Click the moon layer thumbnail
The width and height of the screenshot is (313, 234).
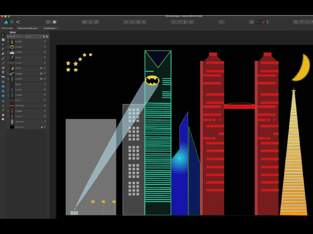coord(12,68)
